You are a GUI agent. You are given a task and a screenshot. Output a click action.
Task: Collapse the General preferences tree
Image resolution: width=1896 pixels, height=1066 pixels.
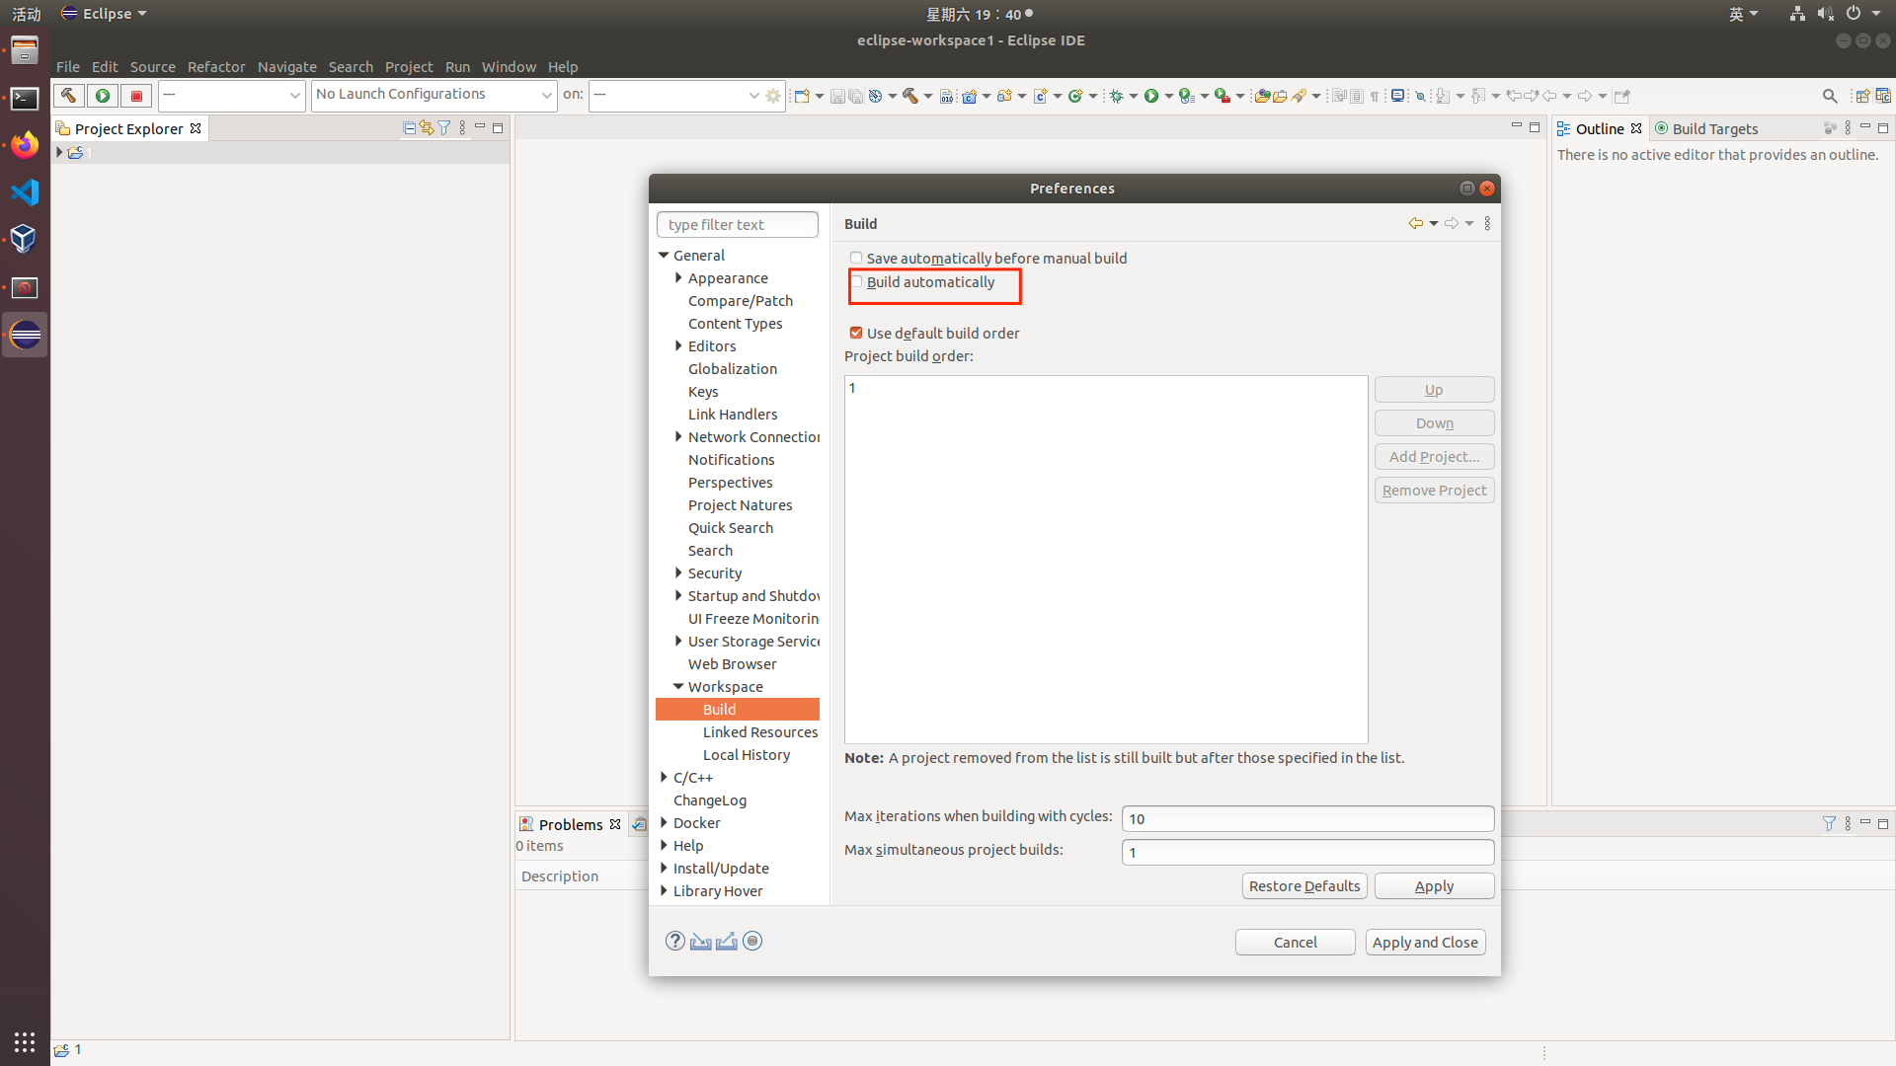[664, 256]
